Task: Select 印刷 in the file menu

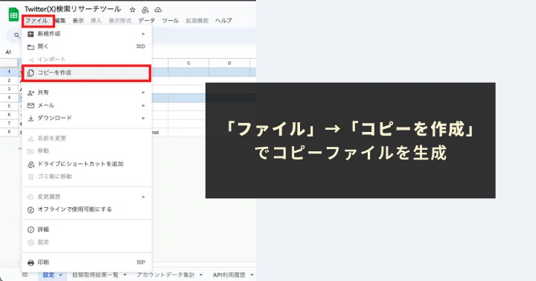Action: (x=86, y=262)
